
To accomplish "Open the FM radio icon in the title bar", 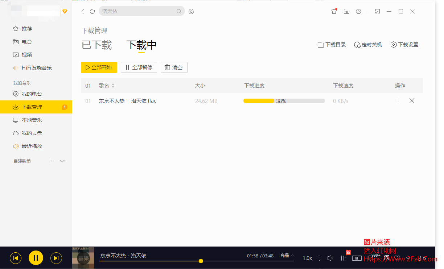I will 346,12.
